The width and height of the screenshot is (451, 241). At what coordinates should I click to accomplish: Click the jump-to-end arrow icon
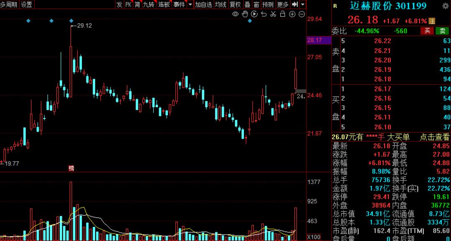coord(295,5)
